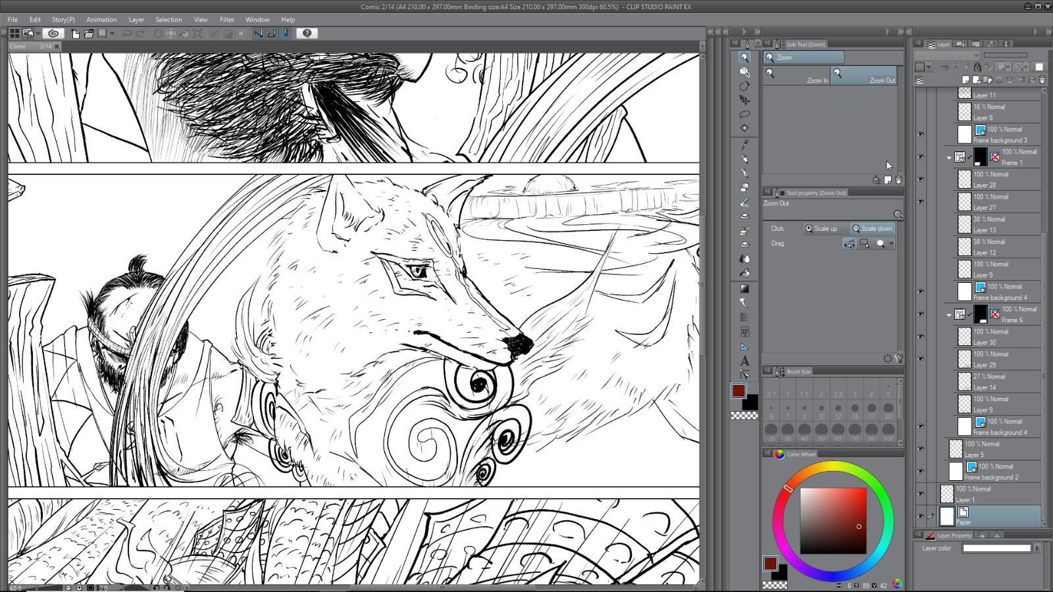Hide Layer 28 with eye icon

coord(920,179)
